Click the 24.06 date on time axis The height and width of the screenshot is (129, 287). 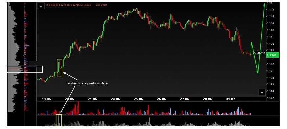click(115, 99)
